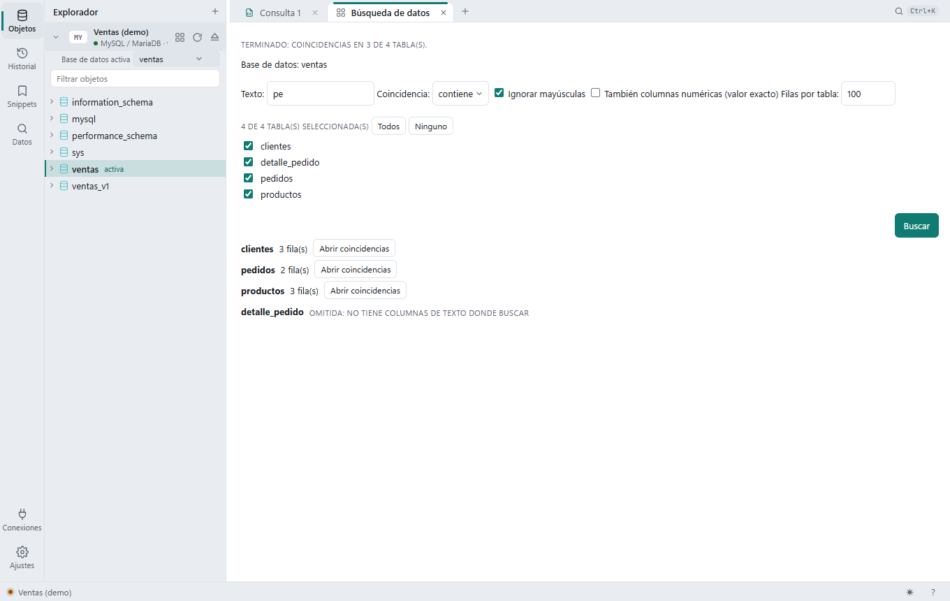Click the Buscar button

(x=916, y=226)
